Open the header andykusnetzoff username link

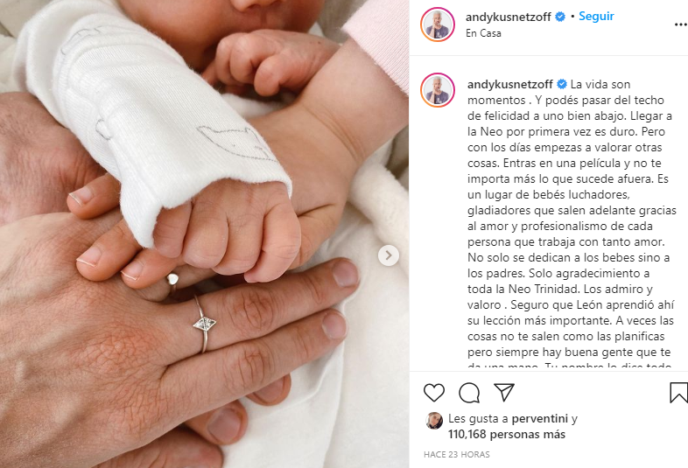pos(508,17)
